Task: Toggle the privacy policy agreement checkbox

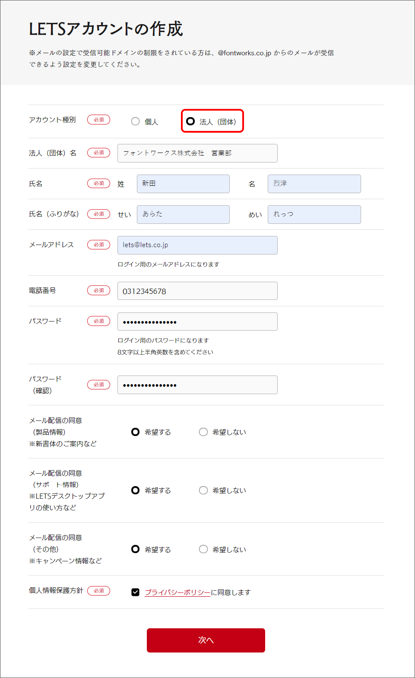Action: tap(136, 592)
